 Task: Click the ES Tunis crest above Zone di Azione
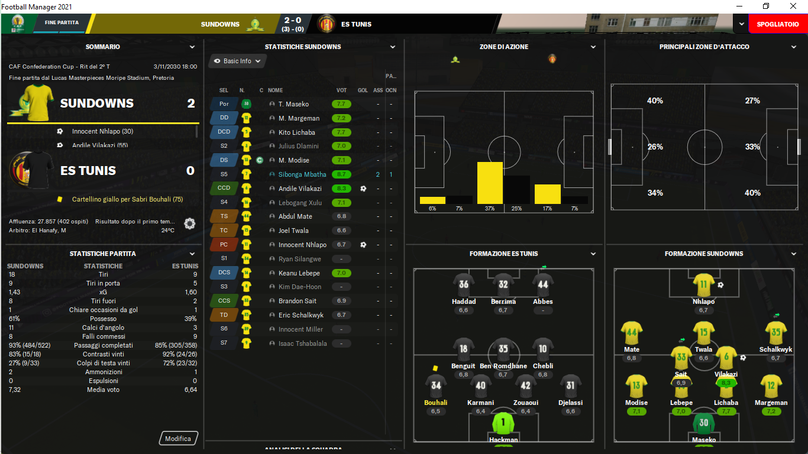(552, 59)
